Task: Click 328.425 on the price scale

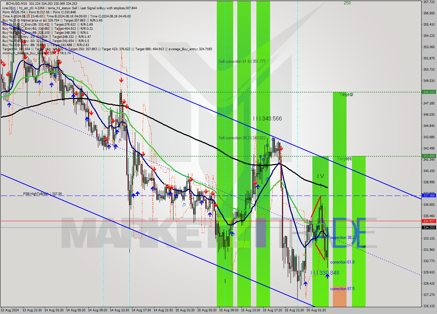Action: point(429,284)
